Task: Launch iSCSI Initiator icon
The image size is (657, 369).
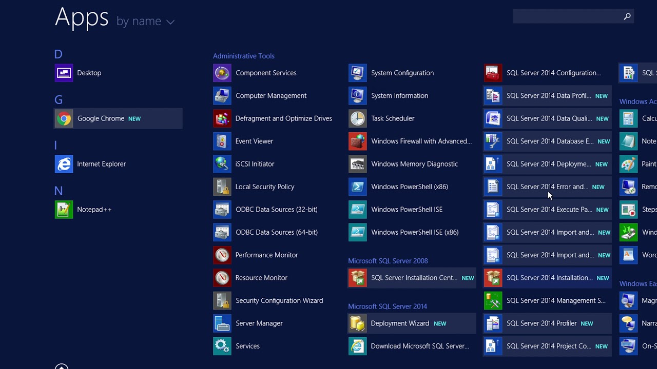Action: (x=222, y=164)
